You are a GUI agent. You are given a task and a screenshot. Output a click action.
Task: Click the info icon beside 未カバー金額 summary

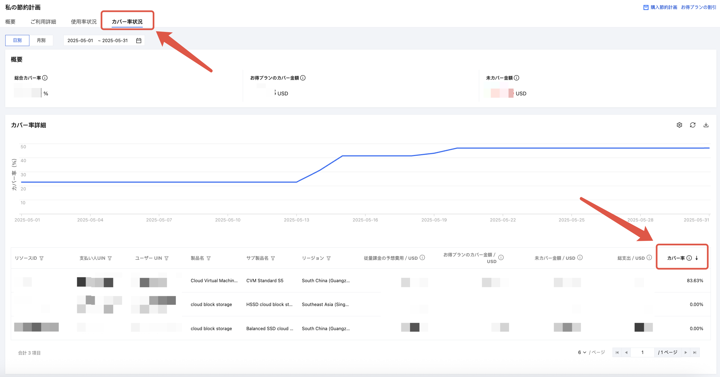[x=517, y=78]
